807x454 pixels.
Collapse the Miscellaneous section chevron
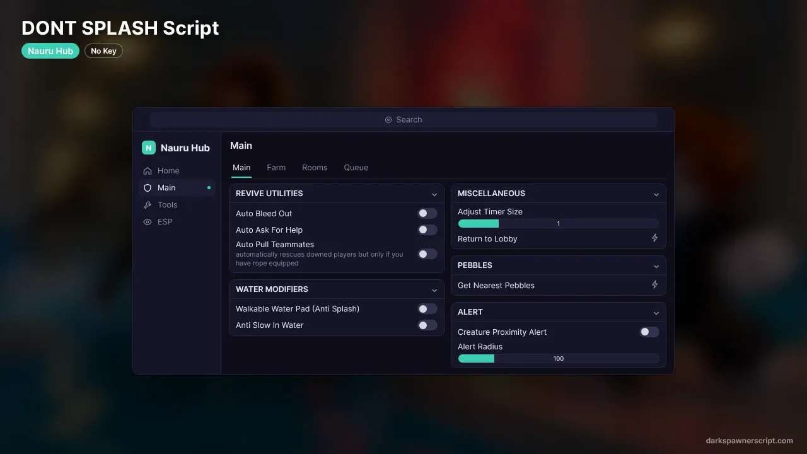point(656,194)
